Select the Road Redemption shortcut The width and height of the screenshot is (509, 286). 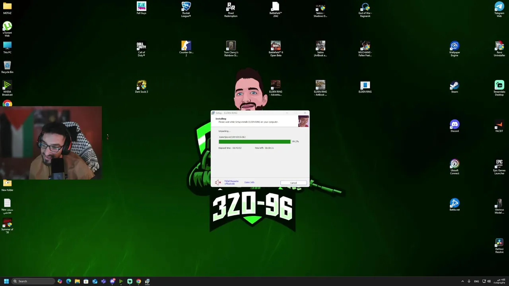(x=231, y=10)
